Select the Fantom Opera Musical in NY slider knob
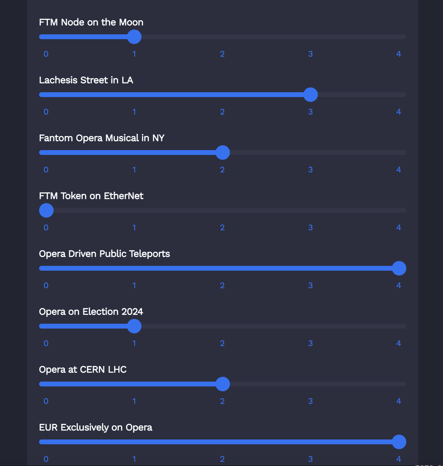This screenshot has width=443, height=466. 223,153
